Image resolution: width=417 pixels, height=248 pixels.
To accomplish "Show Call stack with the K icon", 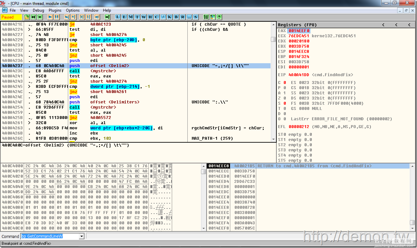I will coord(170,17).
